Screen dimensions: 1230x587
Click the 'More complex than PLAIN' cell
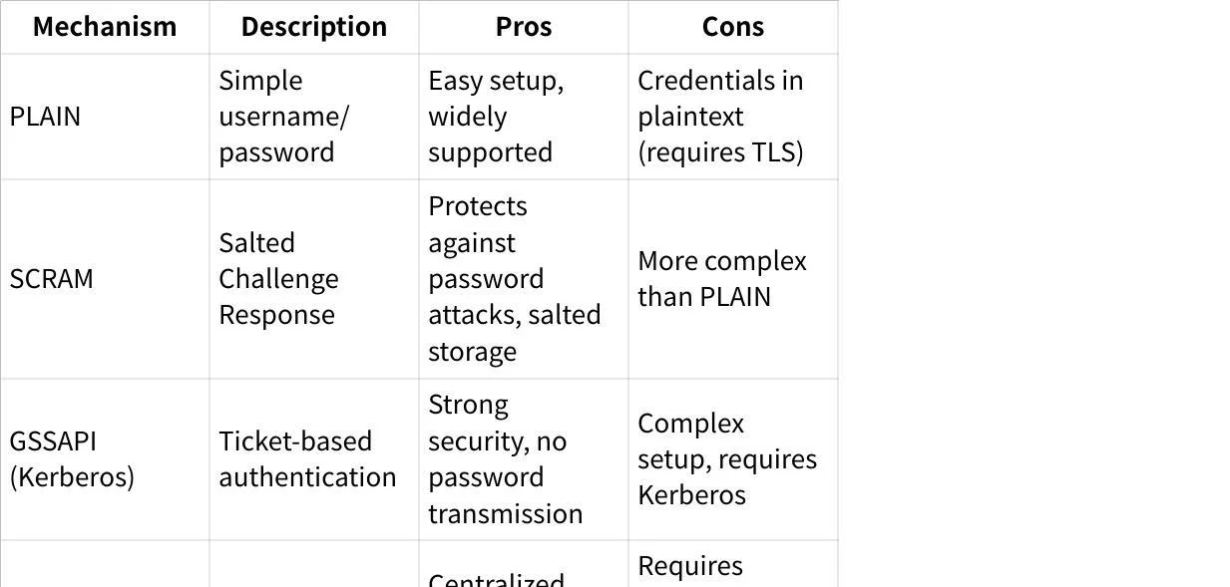coord(722,279)
